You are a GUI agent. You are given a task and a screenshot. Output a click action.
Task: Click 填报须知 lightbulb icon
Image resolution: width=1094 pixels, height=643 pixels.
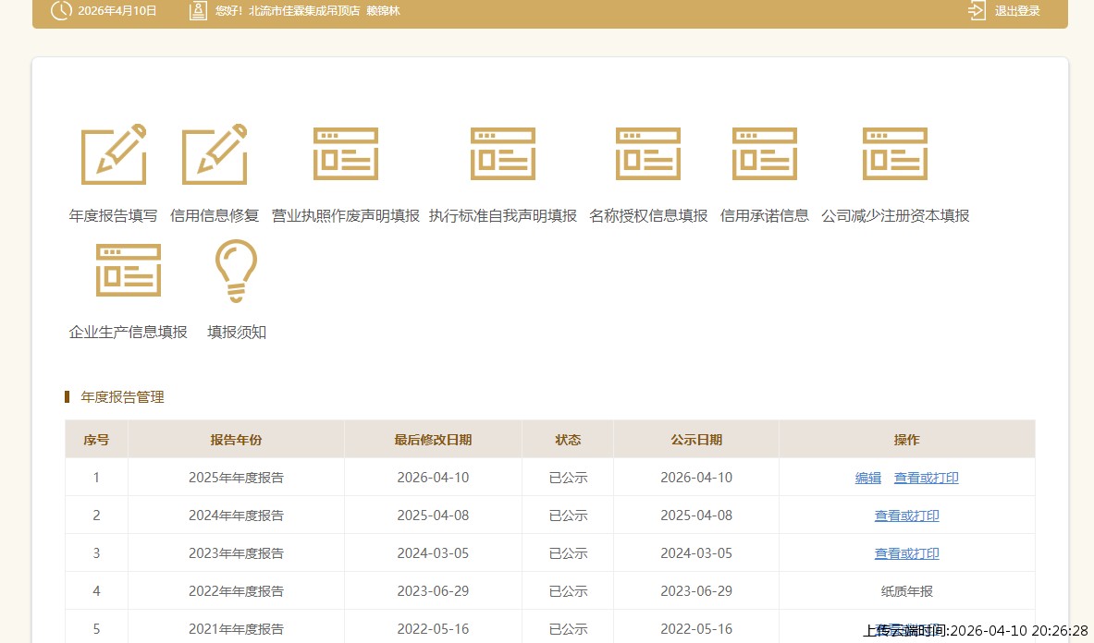[x=236, y=271]
